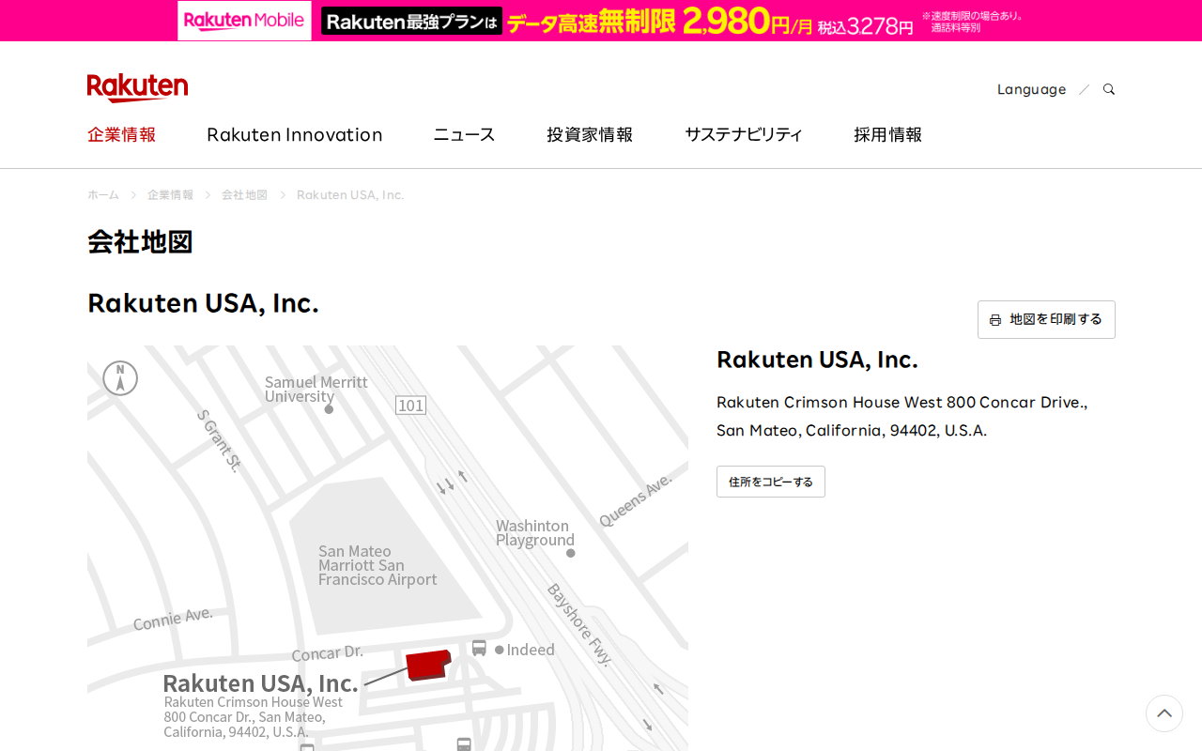
Task: Click the Rakuten USA, Inc. label on the map
Action: point(260,682)
